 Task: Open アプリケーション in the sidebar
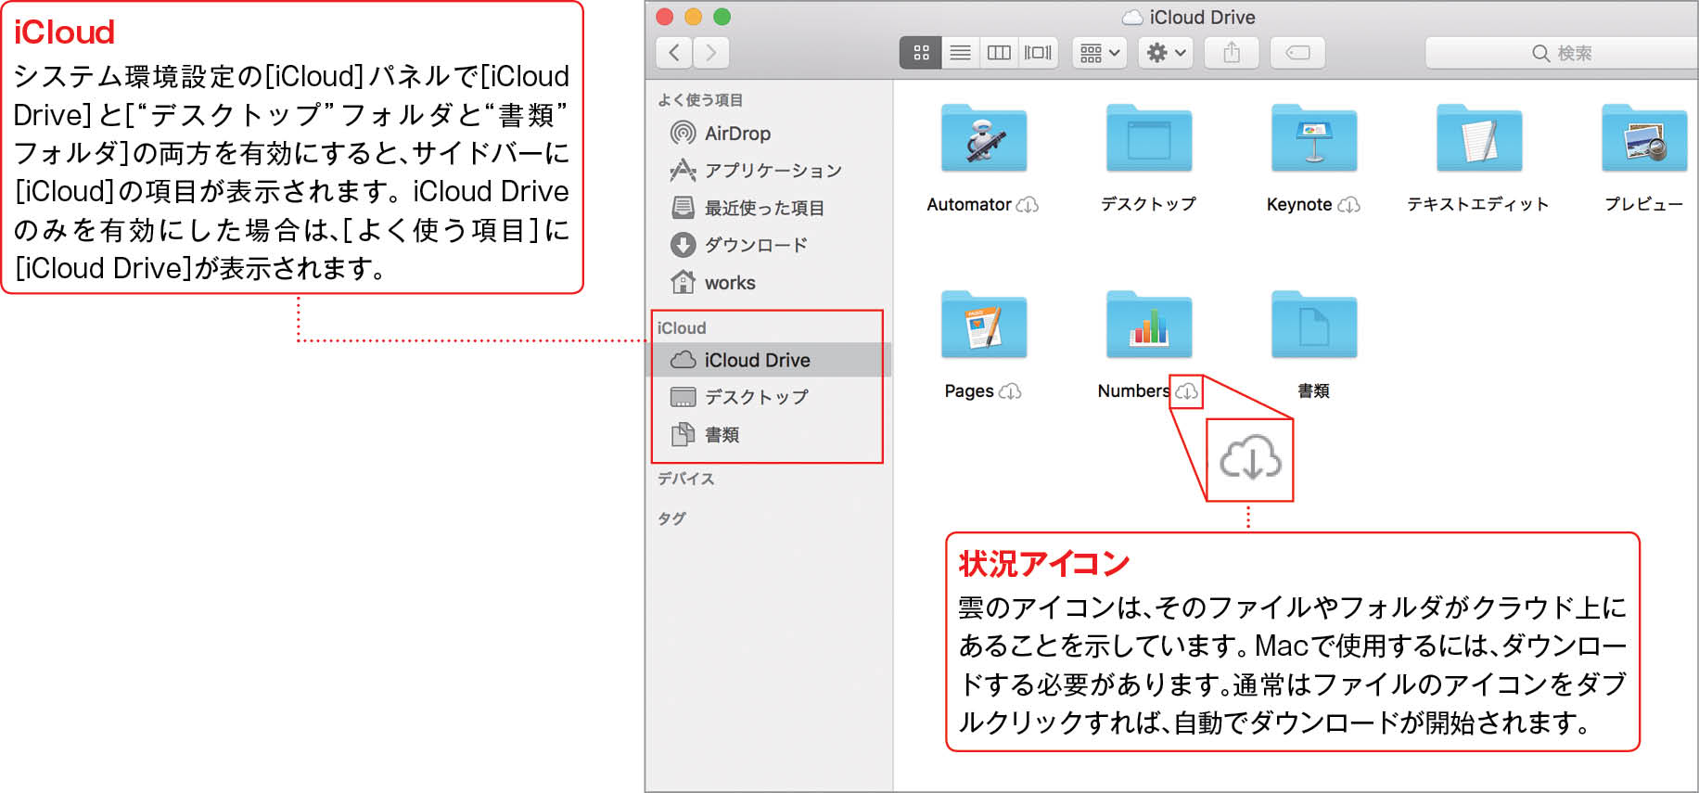(x=773, y=171)
